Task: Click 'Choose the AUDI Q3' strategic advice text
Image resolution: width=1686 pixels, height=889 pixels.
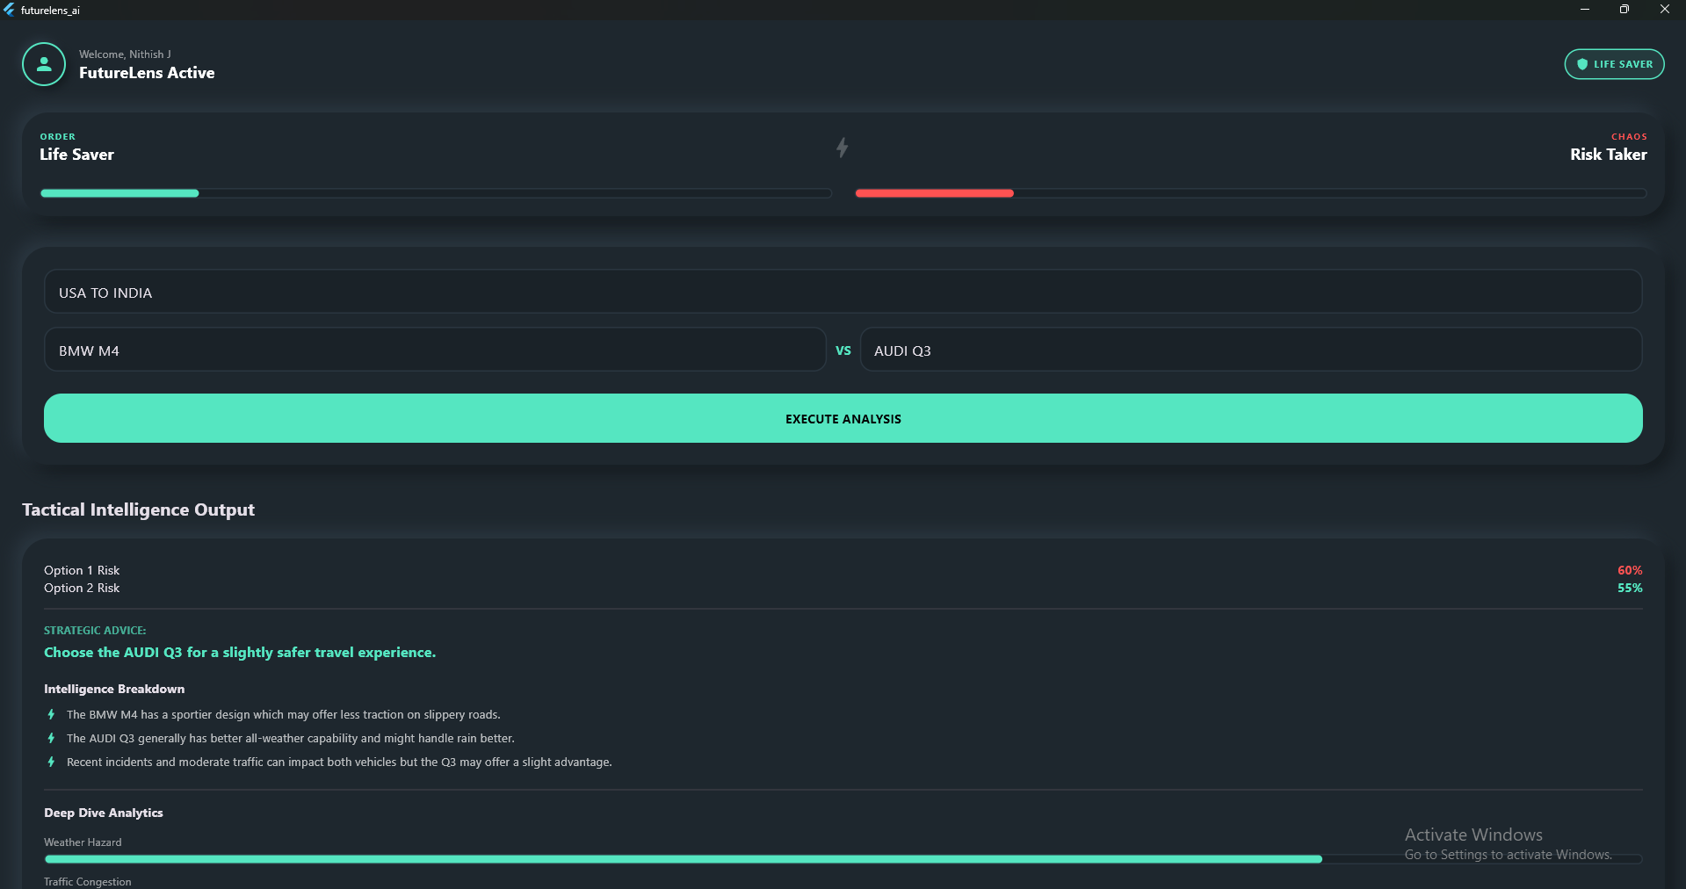Action: [240, 652]
